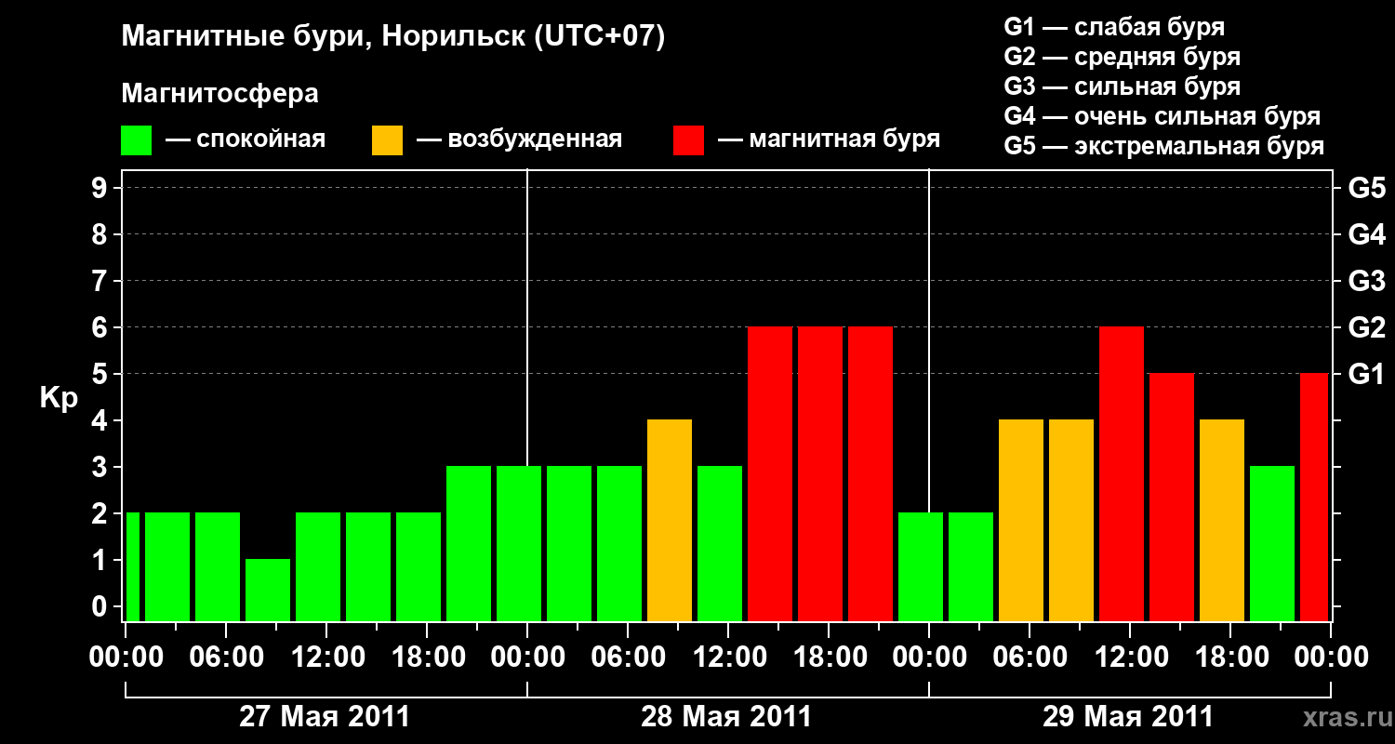Click the line G2 — средняя буря
This screenshot has height=744, width=1395.
[1123, 56]
